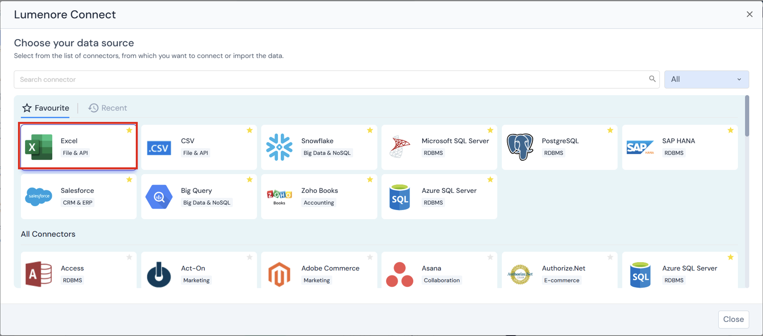
Task: Select the Big Query connector icon
Action: pyautogui.click(x=159, y=196)
